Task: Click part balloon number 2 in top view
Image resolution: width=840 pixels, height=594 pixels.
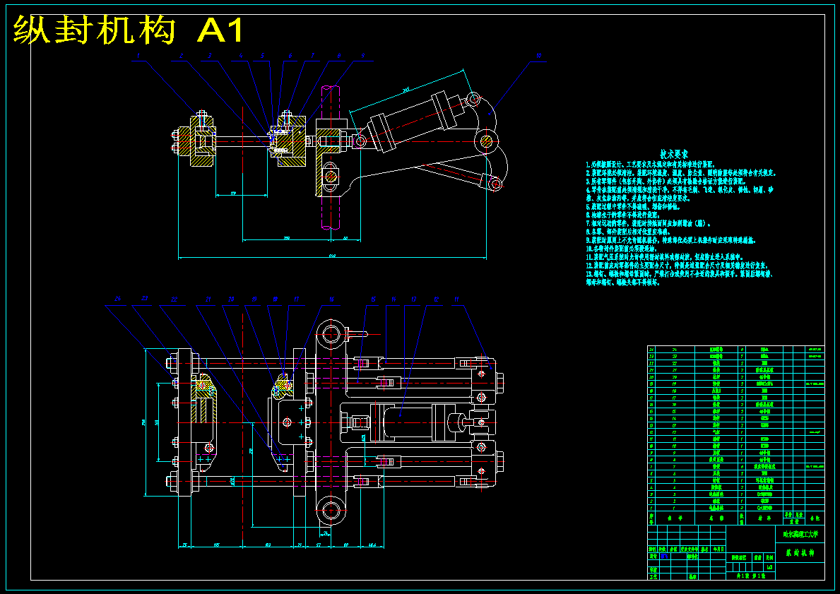Action: [x=181, y=55]
